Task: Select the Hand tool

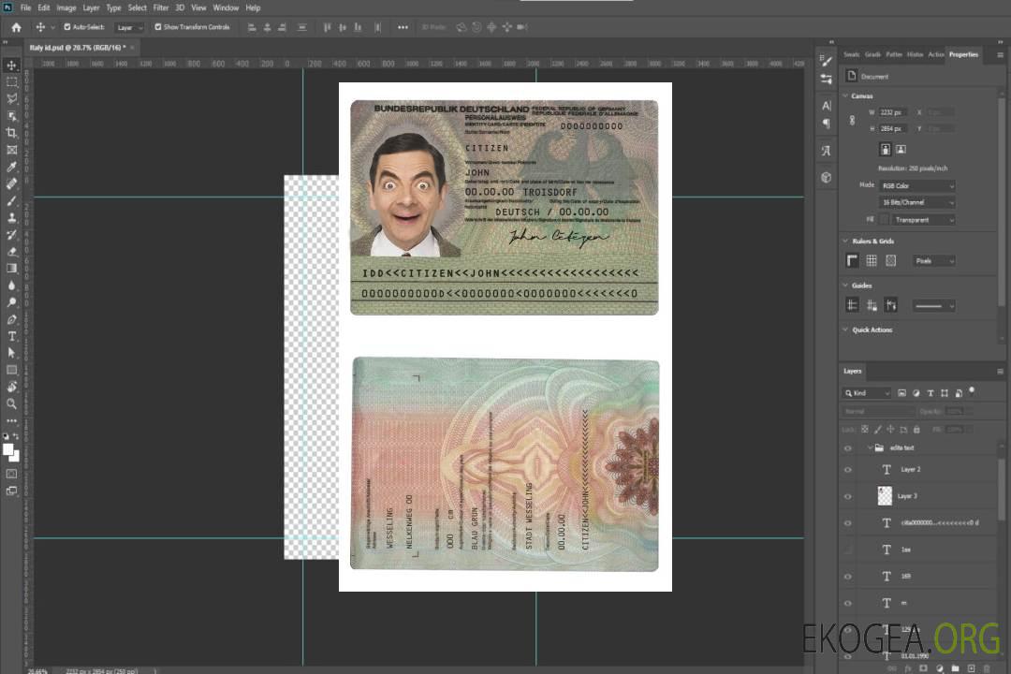Action: point(11,387)
